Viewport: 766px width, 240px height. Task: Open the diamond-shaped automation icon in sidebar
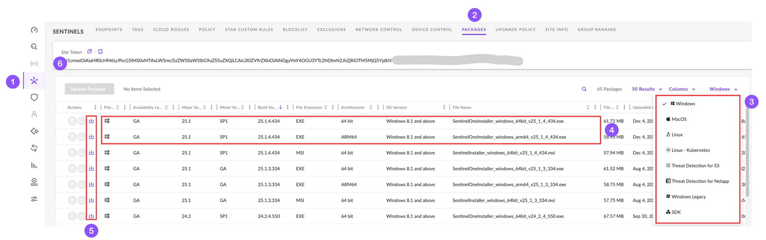click(x=34, y=131)
